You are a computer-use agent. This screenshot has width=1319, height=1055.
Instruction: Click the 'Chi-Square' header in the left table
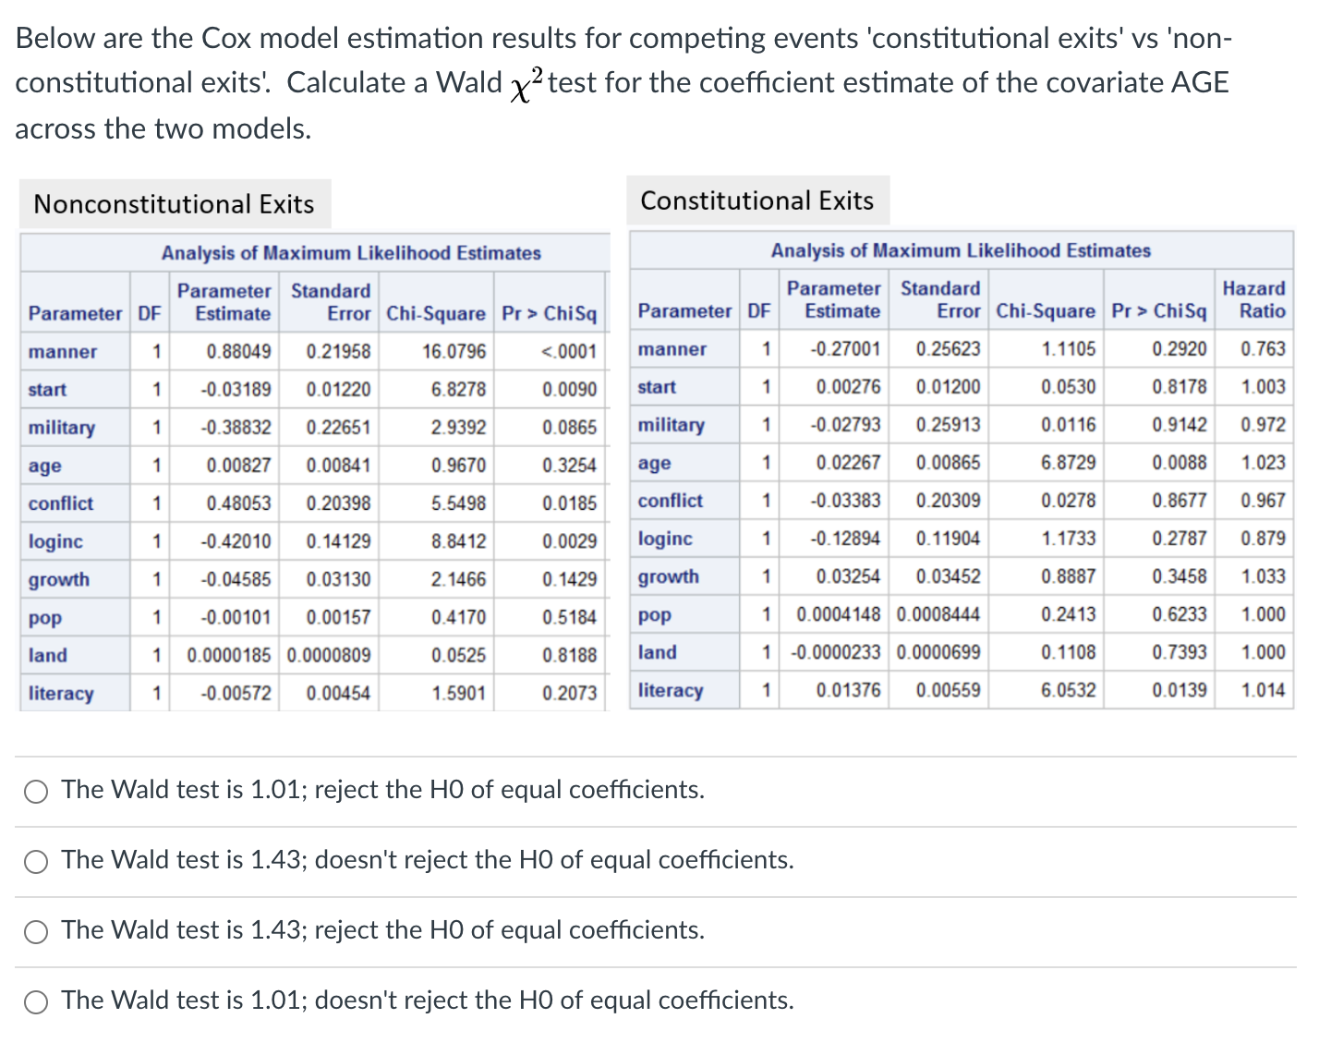pos(436,313)
